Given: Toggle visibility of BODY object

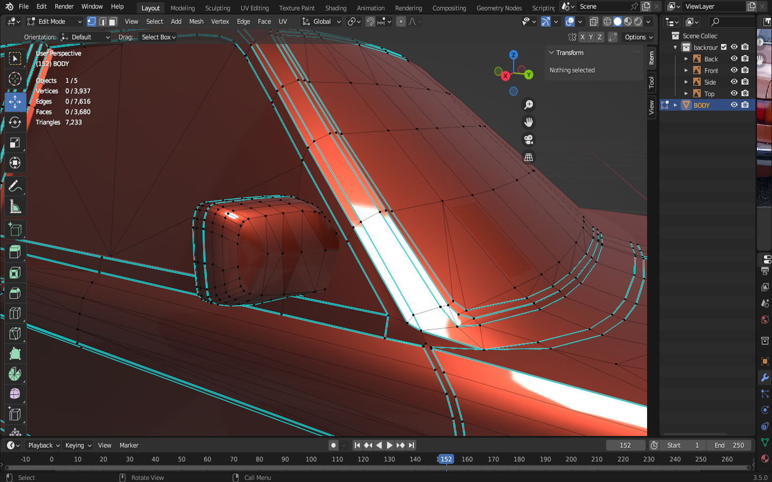Looking at the screenshot, I should pyautogui.click(x=734, y=105).
